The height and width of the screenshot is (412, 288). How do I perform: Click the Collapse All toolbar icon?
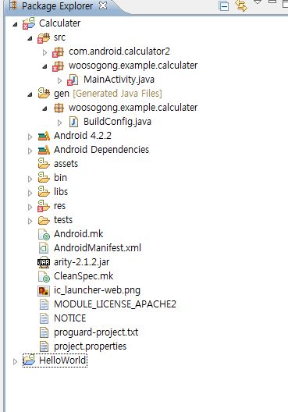[x=224, y=6]
